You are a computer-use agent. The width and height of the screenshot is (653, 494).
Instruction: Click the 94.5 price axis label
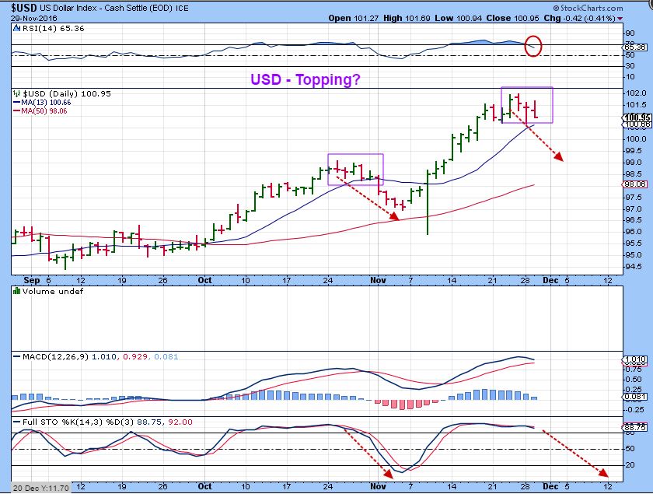(634, 266)
